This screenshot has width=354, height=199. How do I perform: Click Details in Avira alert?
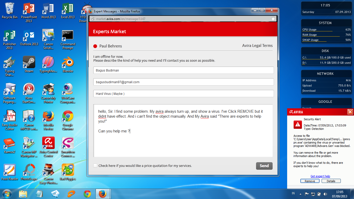click(x=331, y=181)
